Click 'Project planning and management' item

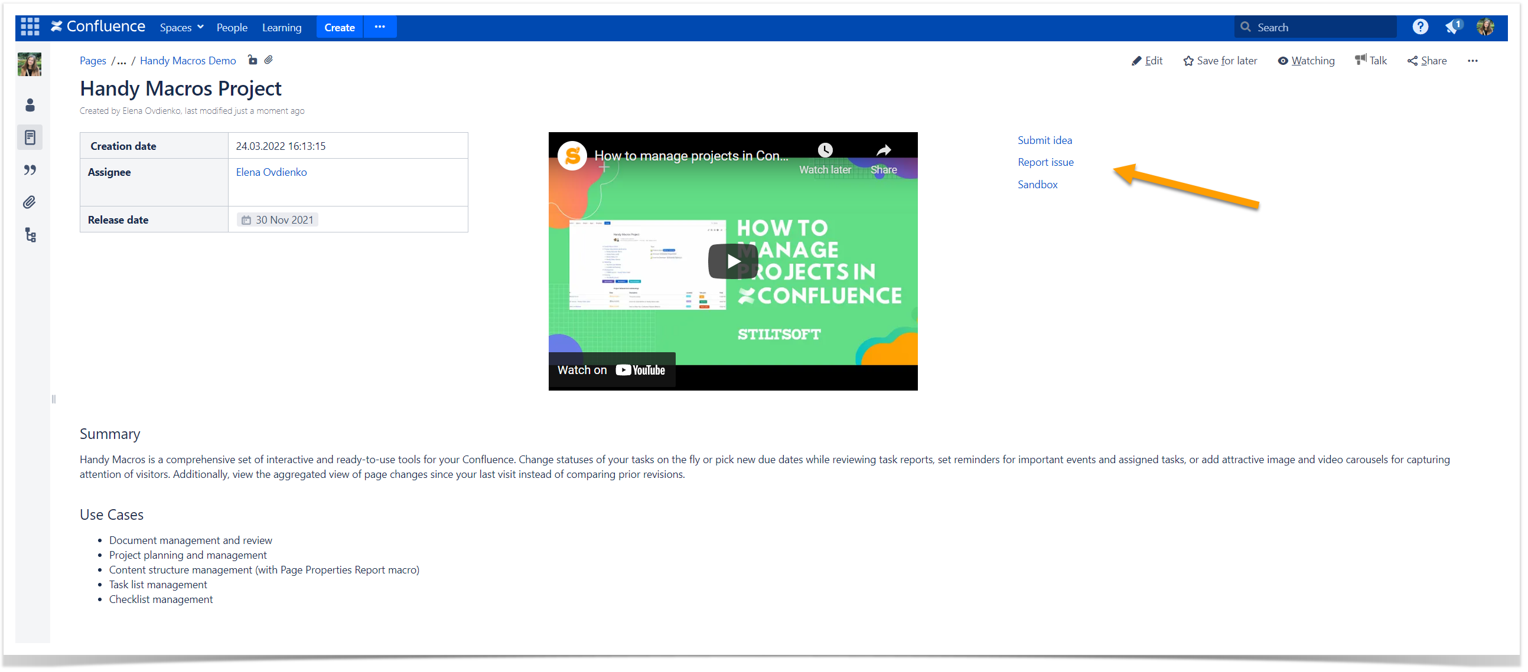[188, 555]
